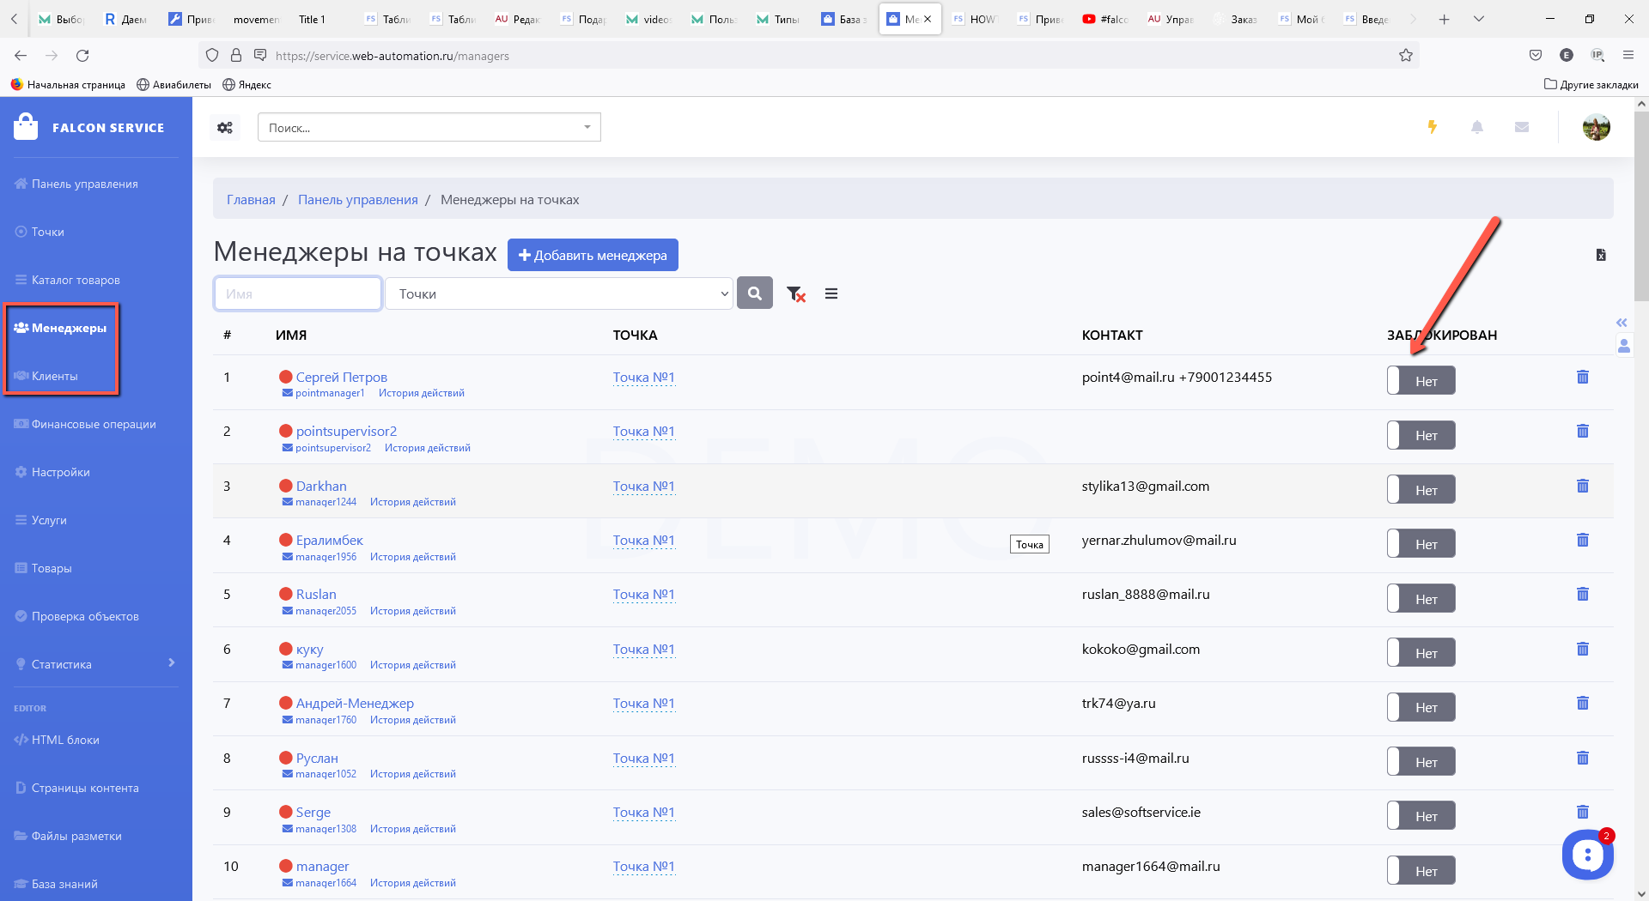This screenshot has height=901, width=1649.
Task: Clear filters with the funnel icon
Action: (x=796, y=294)
